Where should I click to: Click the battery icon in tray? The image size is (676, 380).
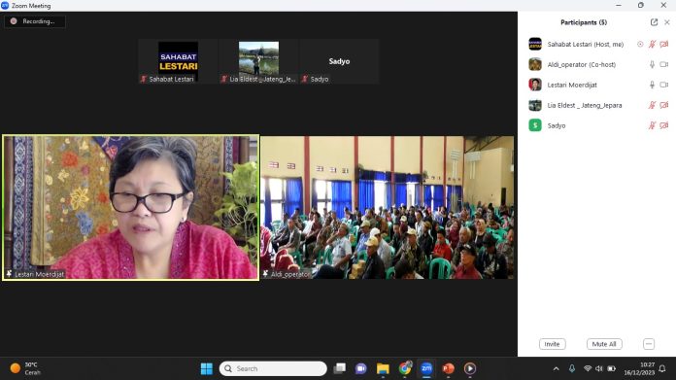pyautogui.click(x=611, y=368)
